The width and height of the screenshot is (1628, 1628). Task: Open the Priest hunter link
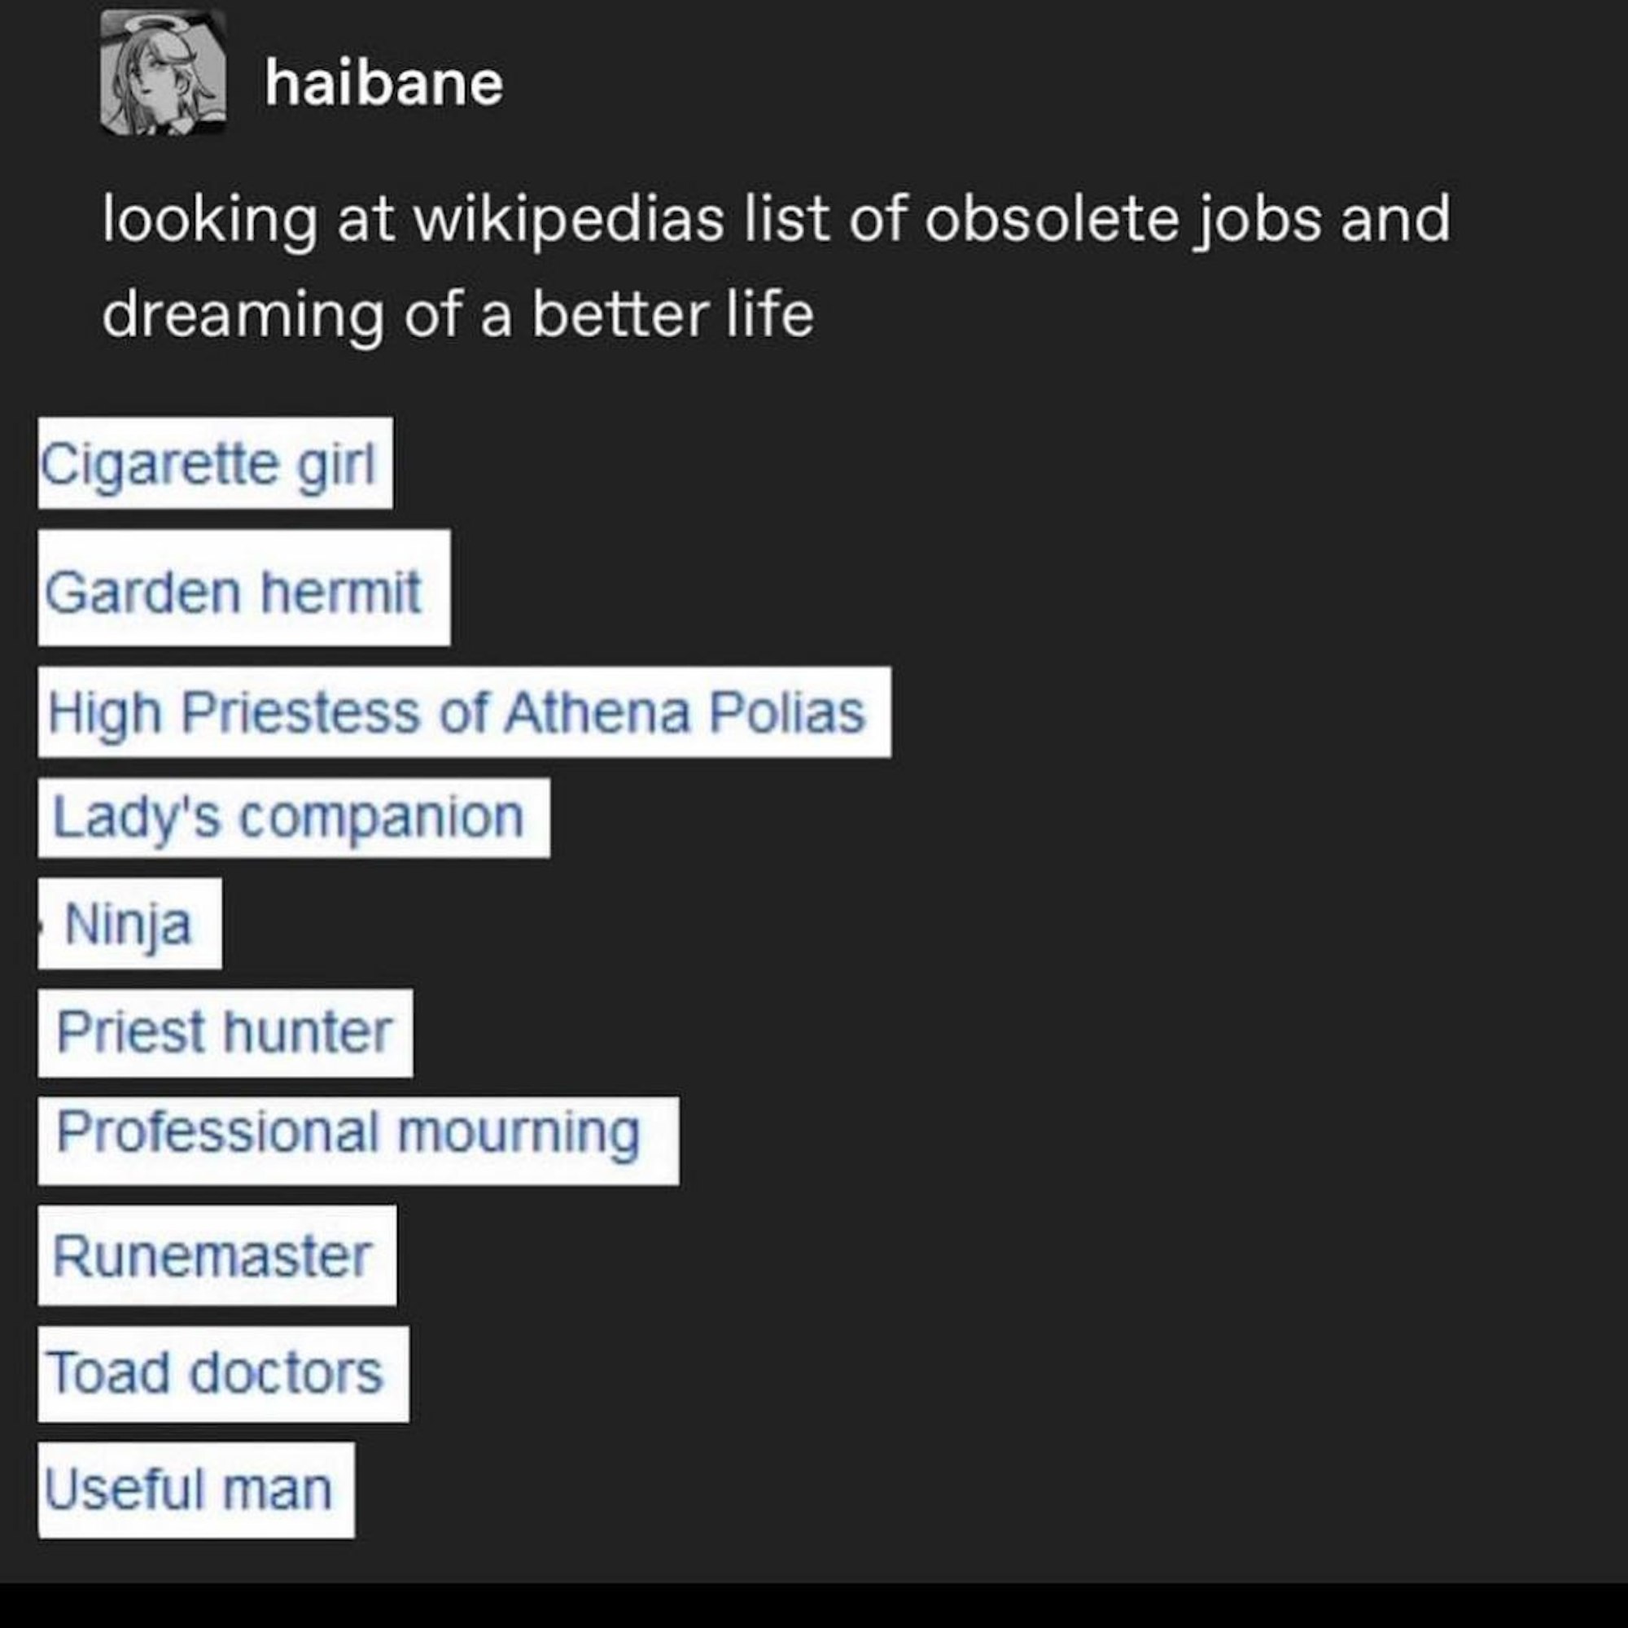[224, 1031]
